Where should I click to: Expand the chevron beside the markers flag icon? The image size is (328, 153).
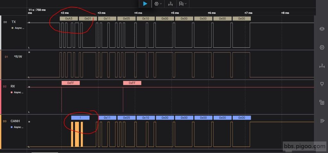186,4
